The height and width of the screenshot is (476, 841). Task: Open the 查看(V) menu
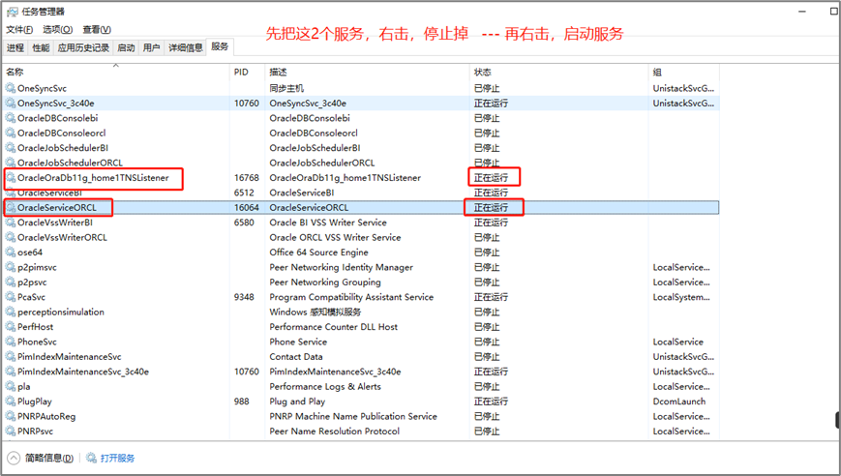click(97, 29)
